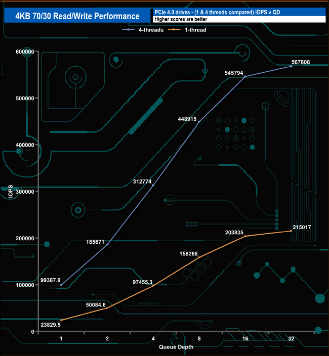
Task: Click the 0 y-axis label
Action: (33, 332)
